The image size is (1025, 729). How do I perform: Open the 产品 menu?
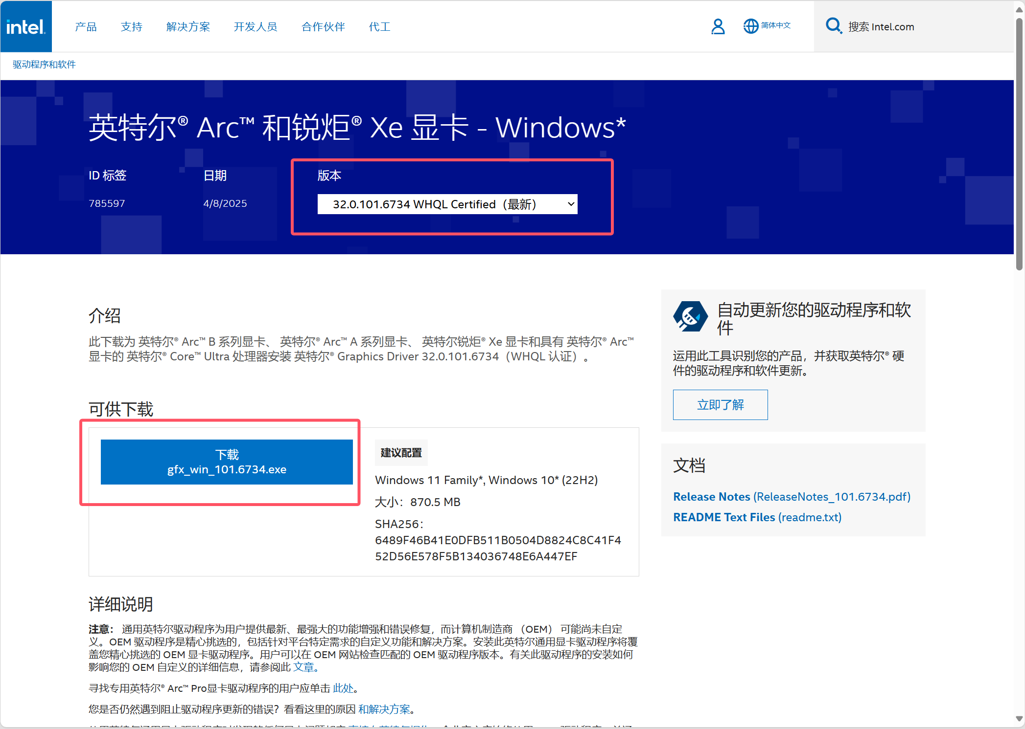(x=86, y=27)
